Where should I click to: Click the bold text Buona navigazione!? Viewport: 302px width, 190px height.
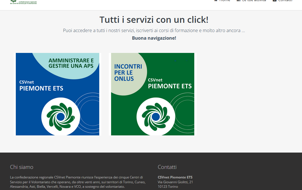154,38
